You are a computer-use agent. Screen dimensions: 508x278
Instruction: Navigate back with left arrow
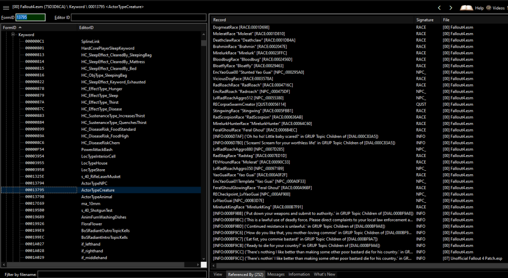click(x=439, y=8)
